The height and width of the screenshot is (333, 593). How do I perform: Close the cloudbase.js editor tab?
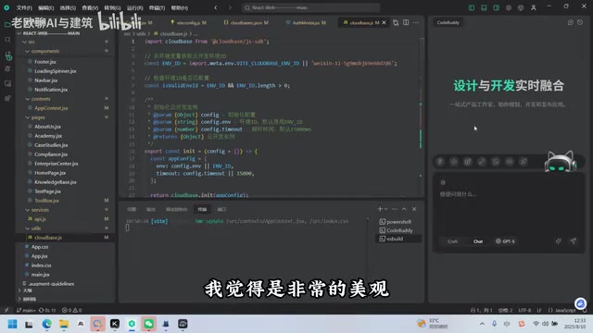tap(384, 22)
